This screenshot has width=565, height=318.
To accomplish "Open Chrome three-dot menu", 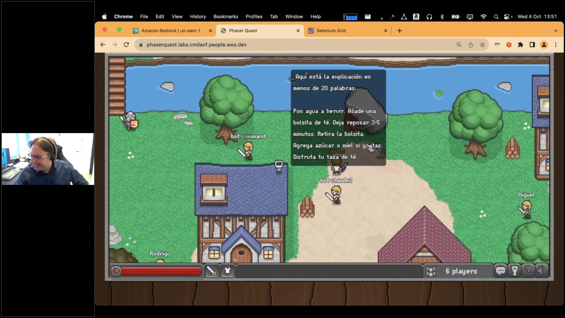I will [556, 45].
